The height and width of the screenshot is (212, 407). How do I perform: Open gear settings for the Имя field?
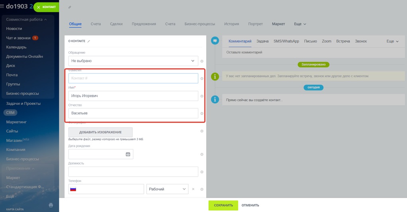click(x=202, y=96)
